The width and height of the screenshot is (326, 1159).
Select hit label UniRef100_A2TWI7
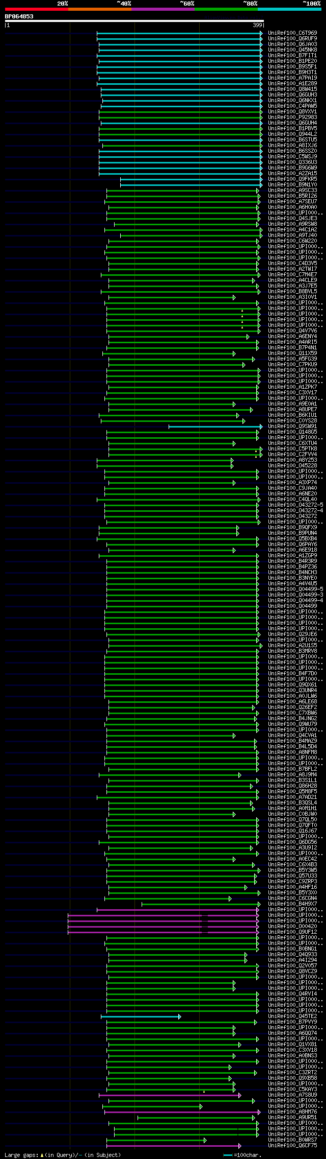pos(292,269)
